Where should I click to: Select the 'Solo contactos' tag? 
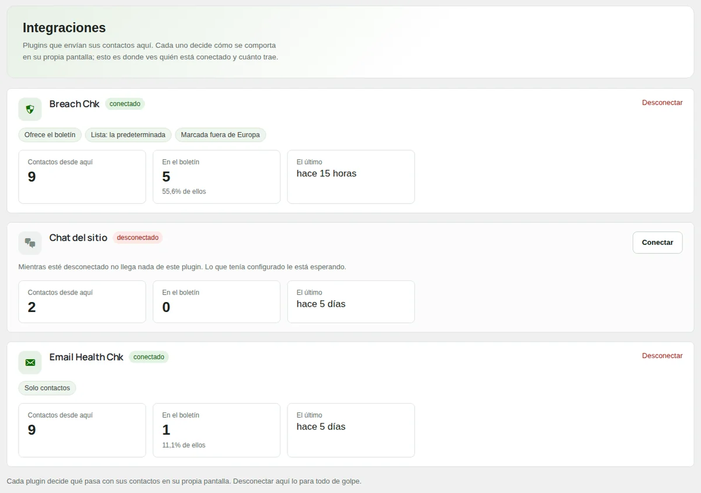click(47, 388)
